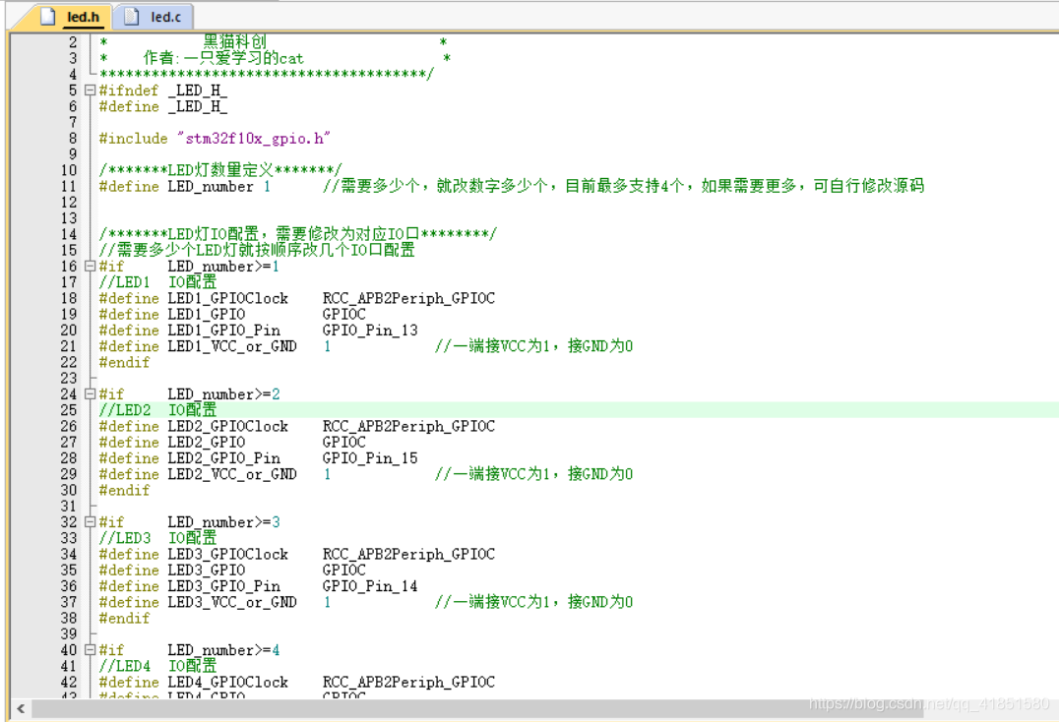Screen dimensions: 1059x722
Task: Click GPIO_Pin_14 on line 36
Action: pos(370,586)
